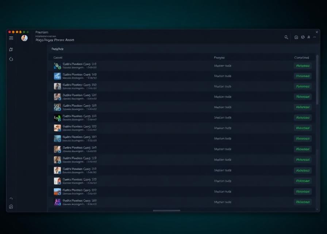Click the person icon in the top toolbar
The width and height of the screenshot is (327, 234).
(x=309, y=37)
